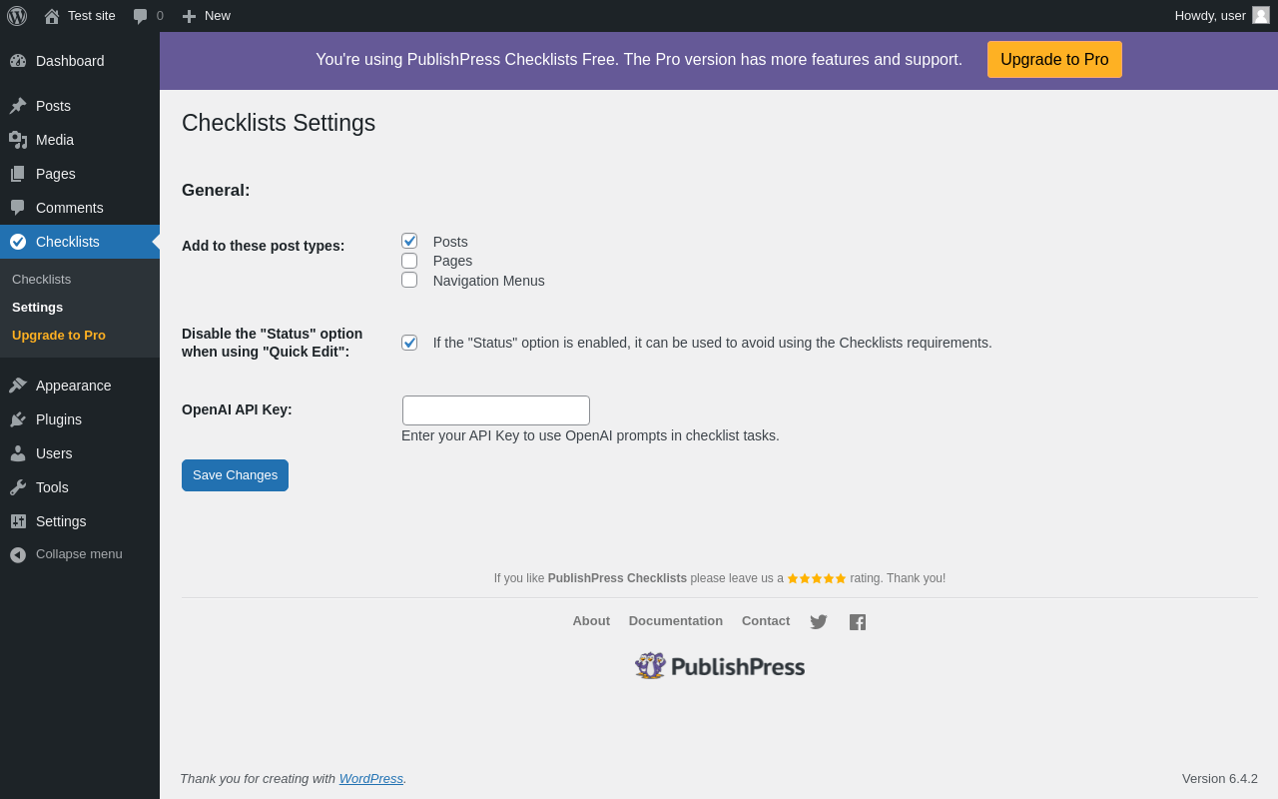Open the Checklists submenu entry

coord(41,279)
